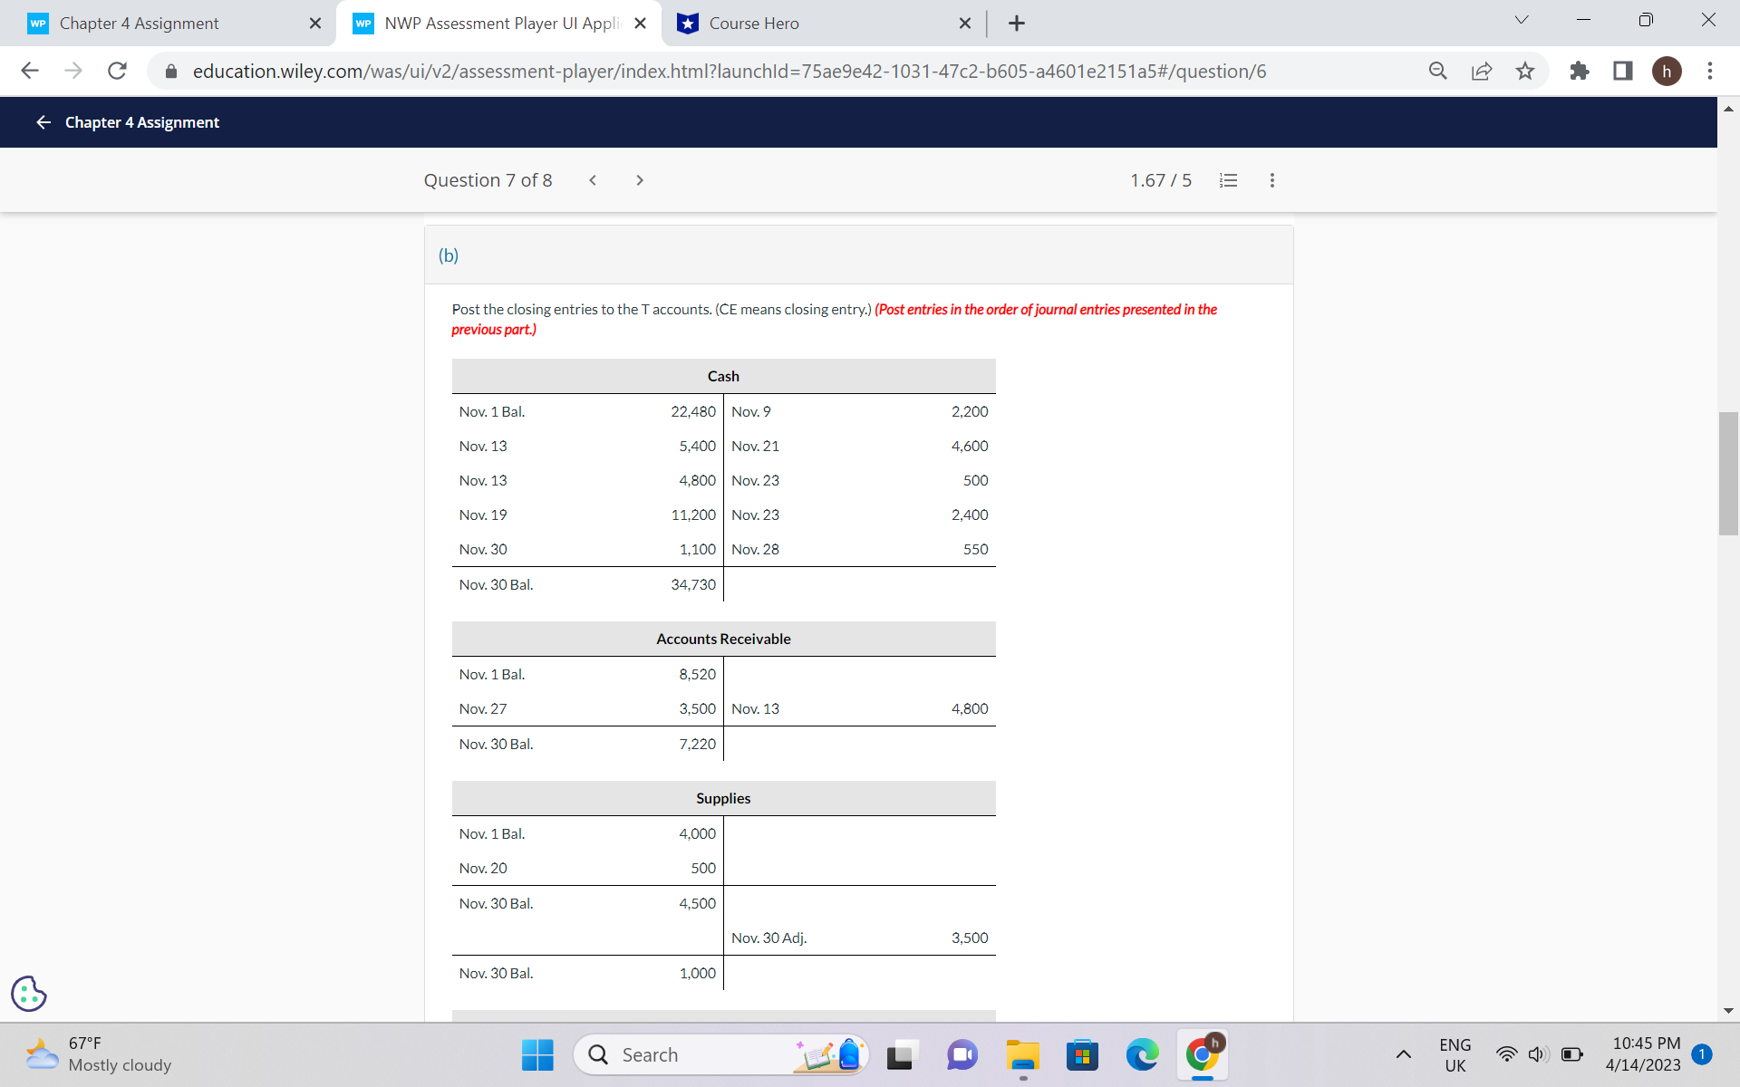Open the Windows Start menu

536,1054
